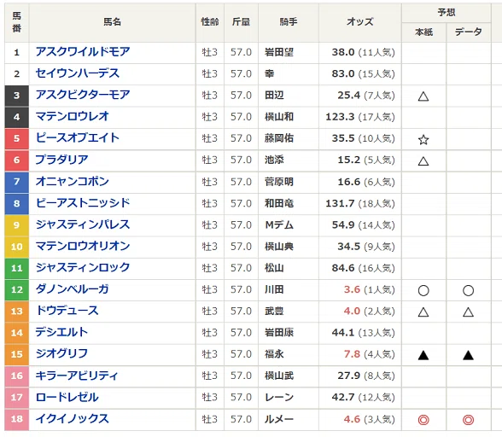Open horse デシエルト link

(61, 332)
